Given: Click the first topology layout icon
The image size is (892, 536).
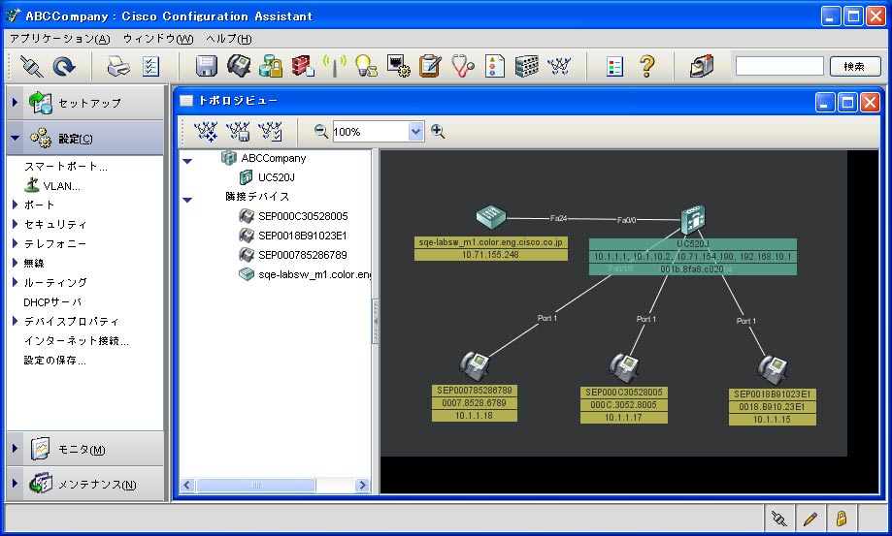Looking at the screenshot, I should tap(206, 132).
